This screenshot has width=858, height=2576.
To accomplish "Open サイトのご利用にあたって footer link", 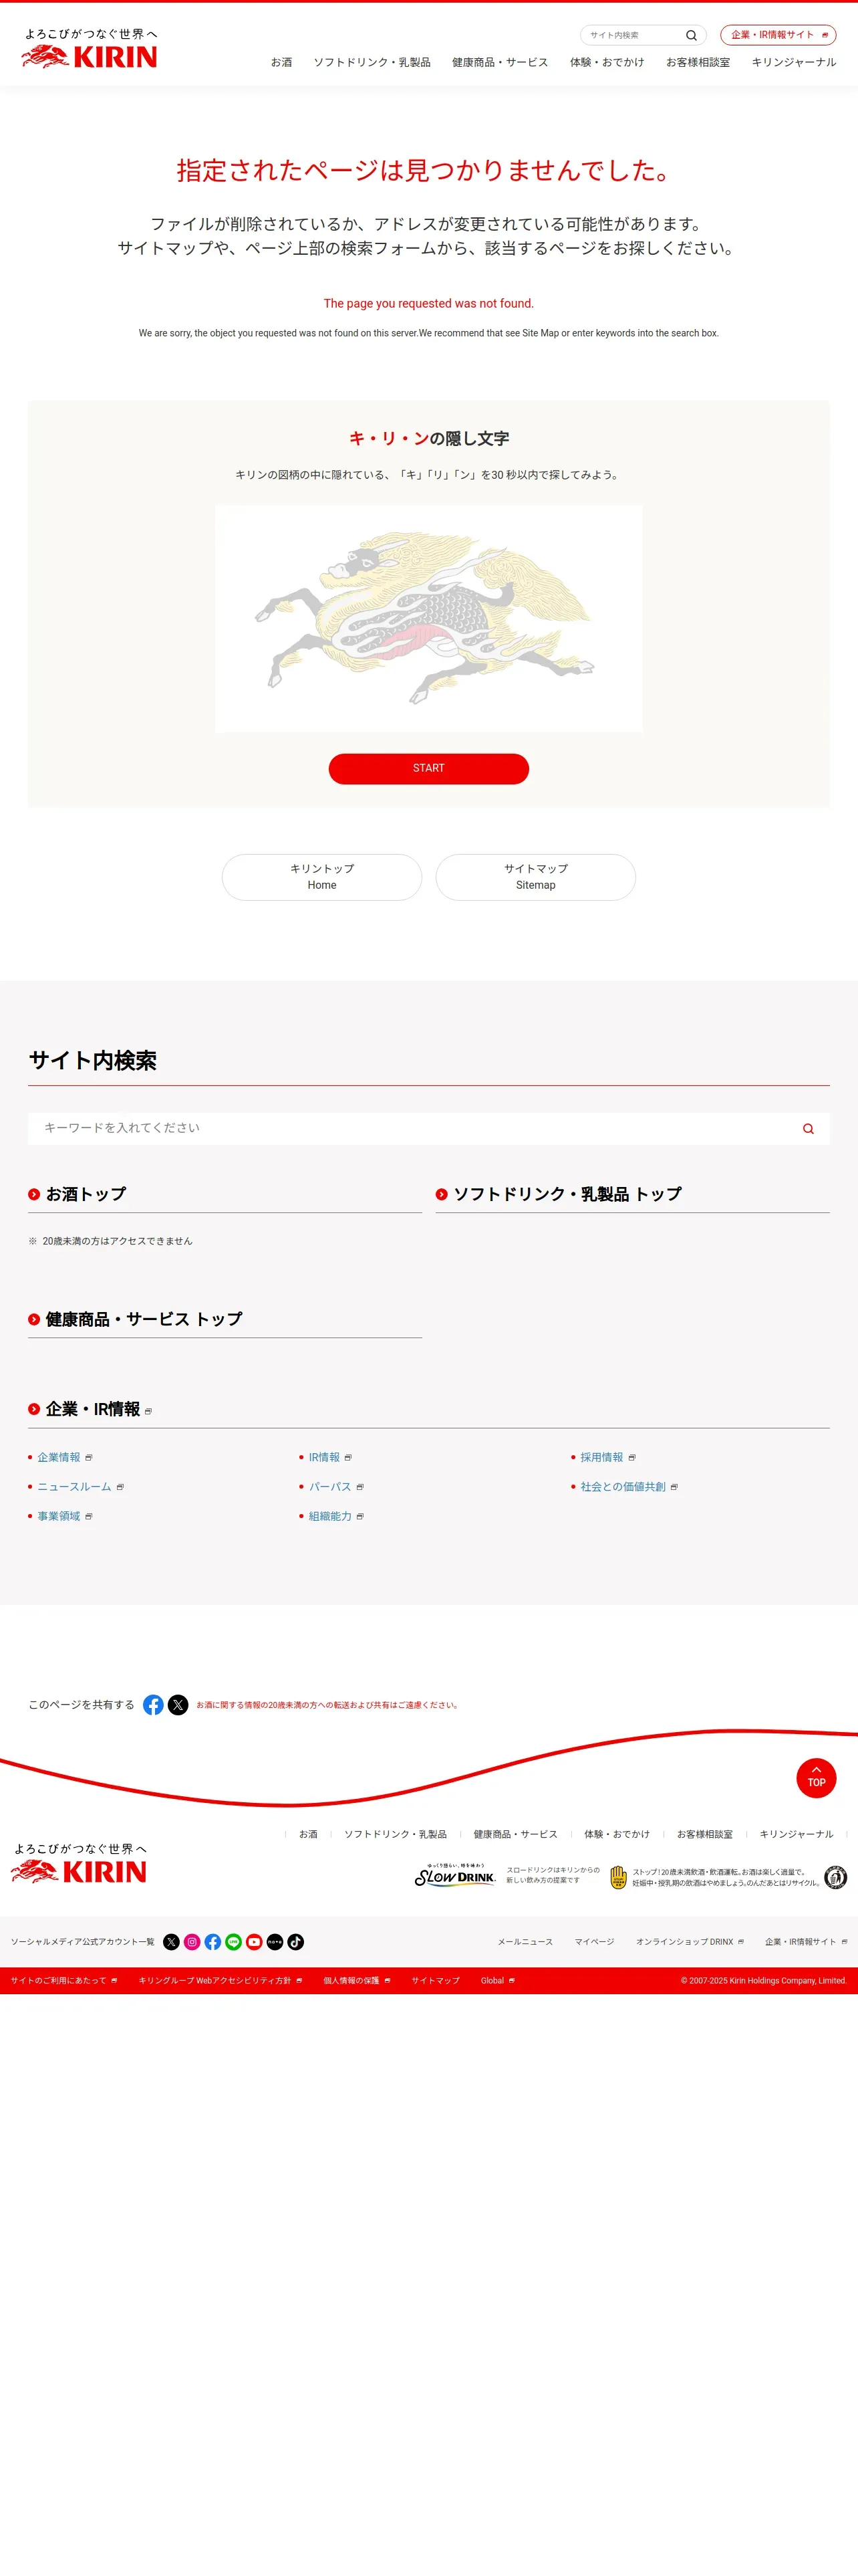I will click(x=64, y=1980).
